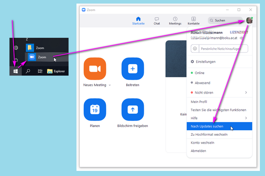Image resolution: width=265 pixels, height=176 pixels.
Task: Open the Planen calendar icon
Action: [x=95, y=110]
